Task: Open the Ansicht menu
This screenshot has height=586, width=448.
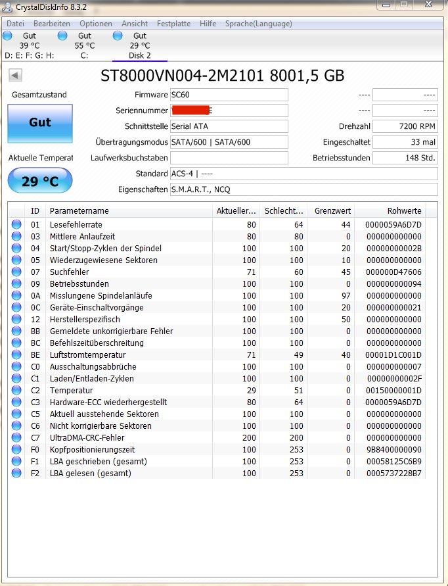Action: tap(135, 24)
